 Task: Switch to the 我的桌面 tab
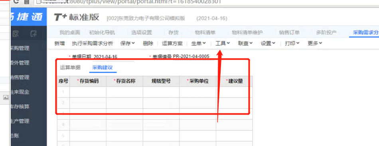[69, 33]
